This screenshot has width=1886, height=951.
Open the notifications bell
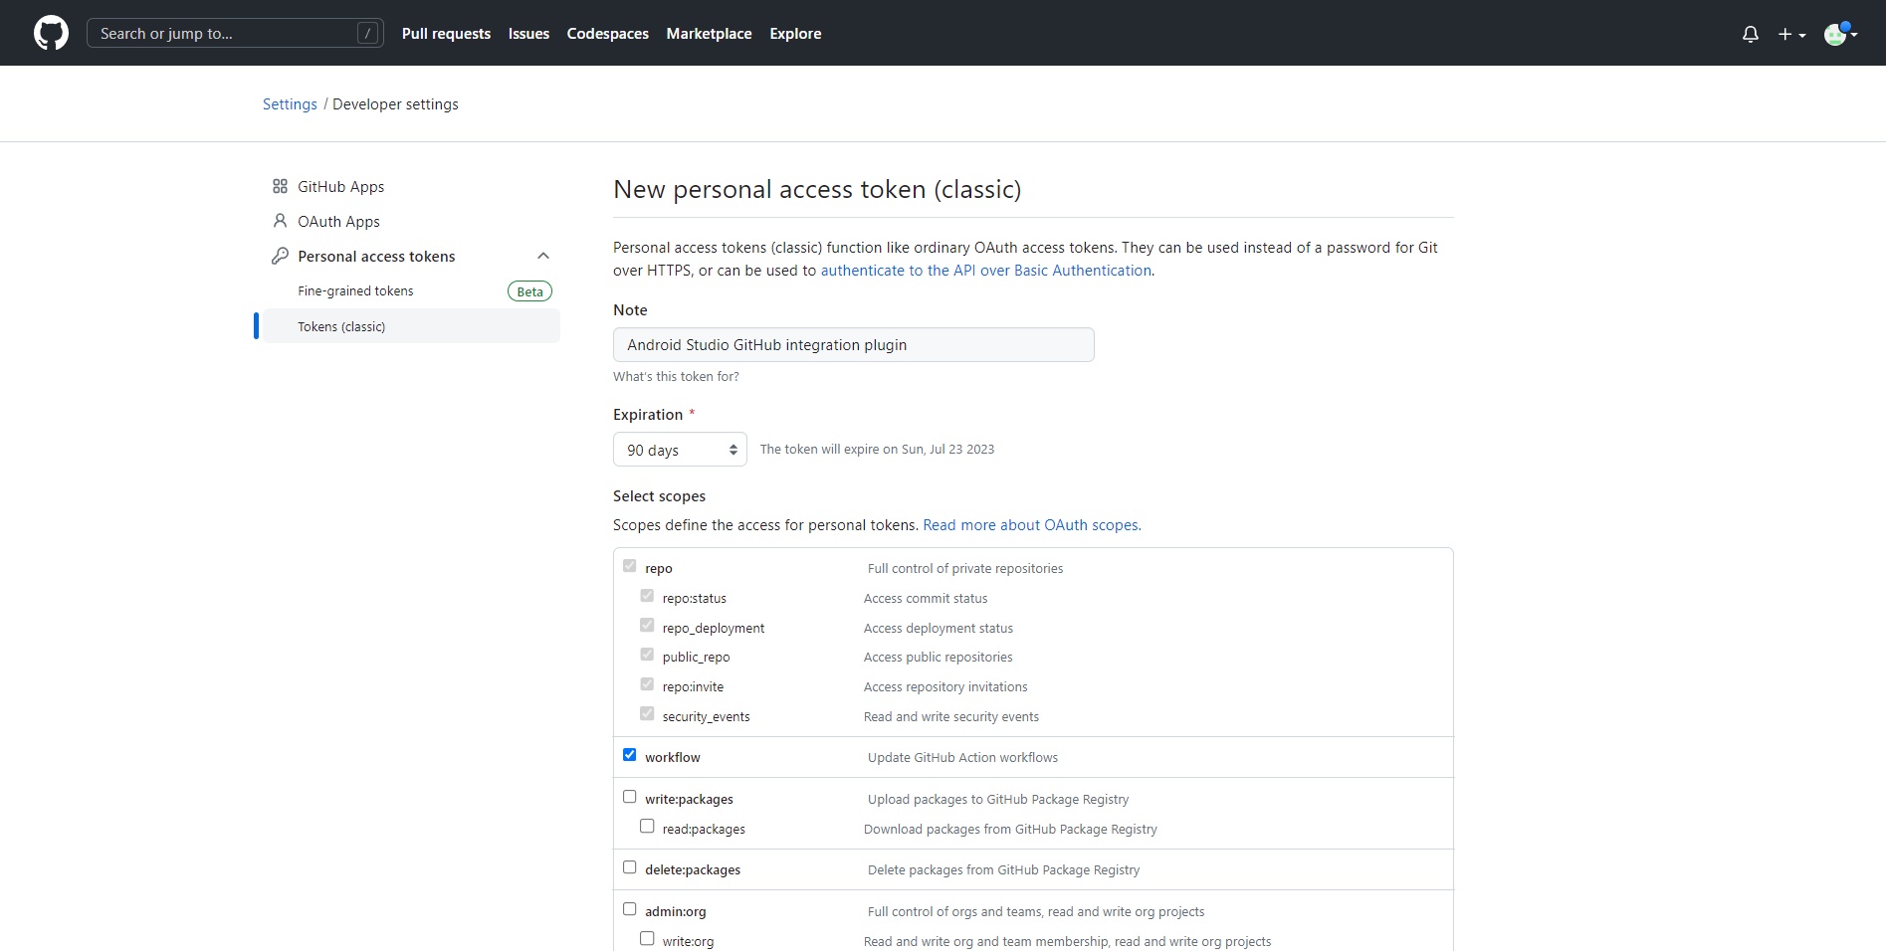click(x=1751, y=34)
